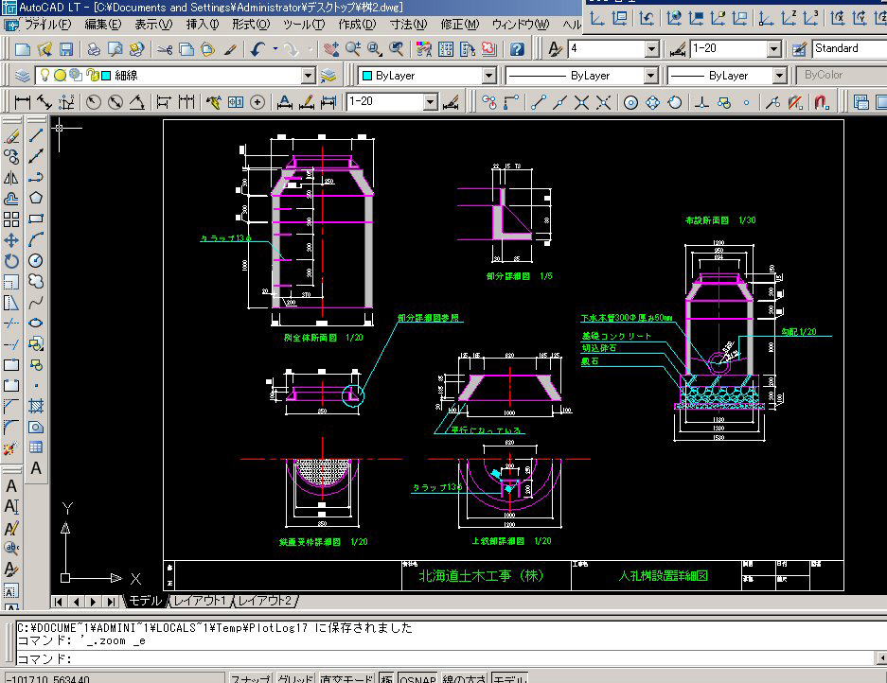This screenshot has width=887, height=683.
Task: Open the 挿入(I) menu
Action: (203, 25)
